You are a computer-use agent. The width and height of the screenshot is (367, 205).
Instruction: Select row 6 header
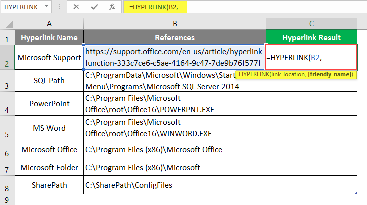7,150
